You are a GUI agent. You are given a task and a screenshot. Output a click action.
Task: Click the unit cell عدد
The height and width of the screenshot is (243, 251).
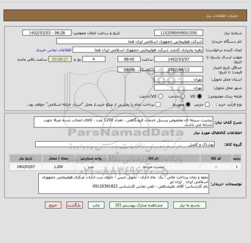(x=91, y=167)
